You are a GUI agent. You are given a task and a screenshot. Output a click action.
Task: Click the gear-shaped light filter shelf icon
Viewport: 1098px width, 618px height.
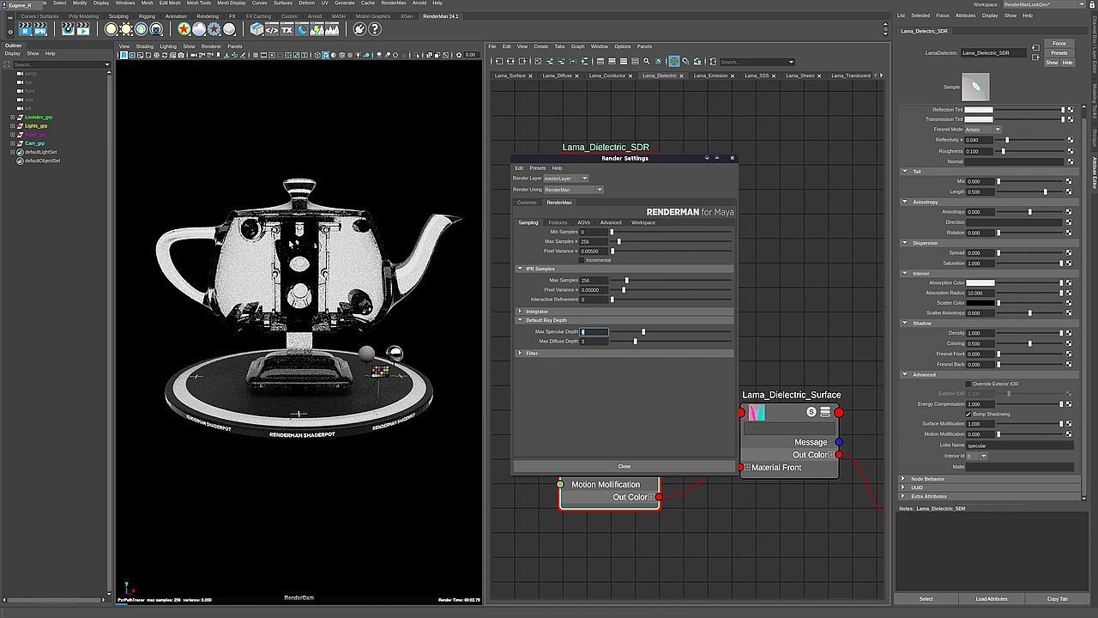(214, 29)
